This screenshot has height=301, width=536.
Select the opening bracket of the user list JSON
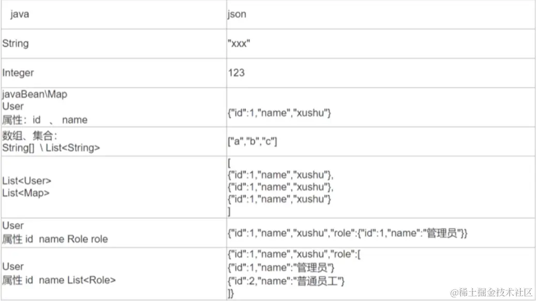pyautogui.click(x=229, y=163)
